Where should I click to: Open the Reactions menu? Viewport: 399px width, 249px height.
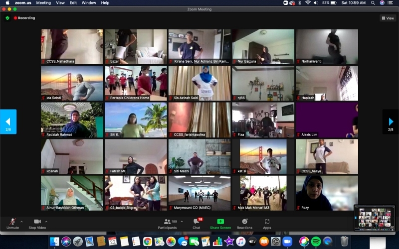pyautogui.click(x=244, y=224)
